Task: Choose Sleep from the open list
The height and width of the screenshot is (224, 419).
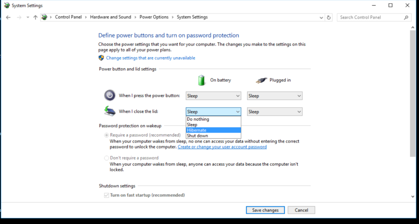Action: coord(213,125)
